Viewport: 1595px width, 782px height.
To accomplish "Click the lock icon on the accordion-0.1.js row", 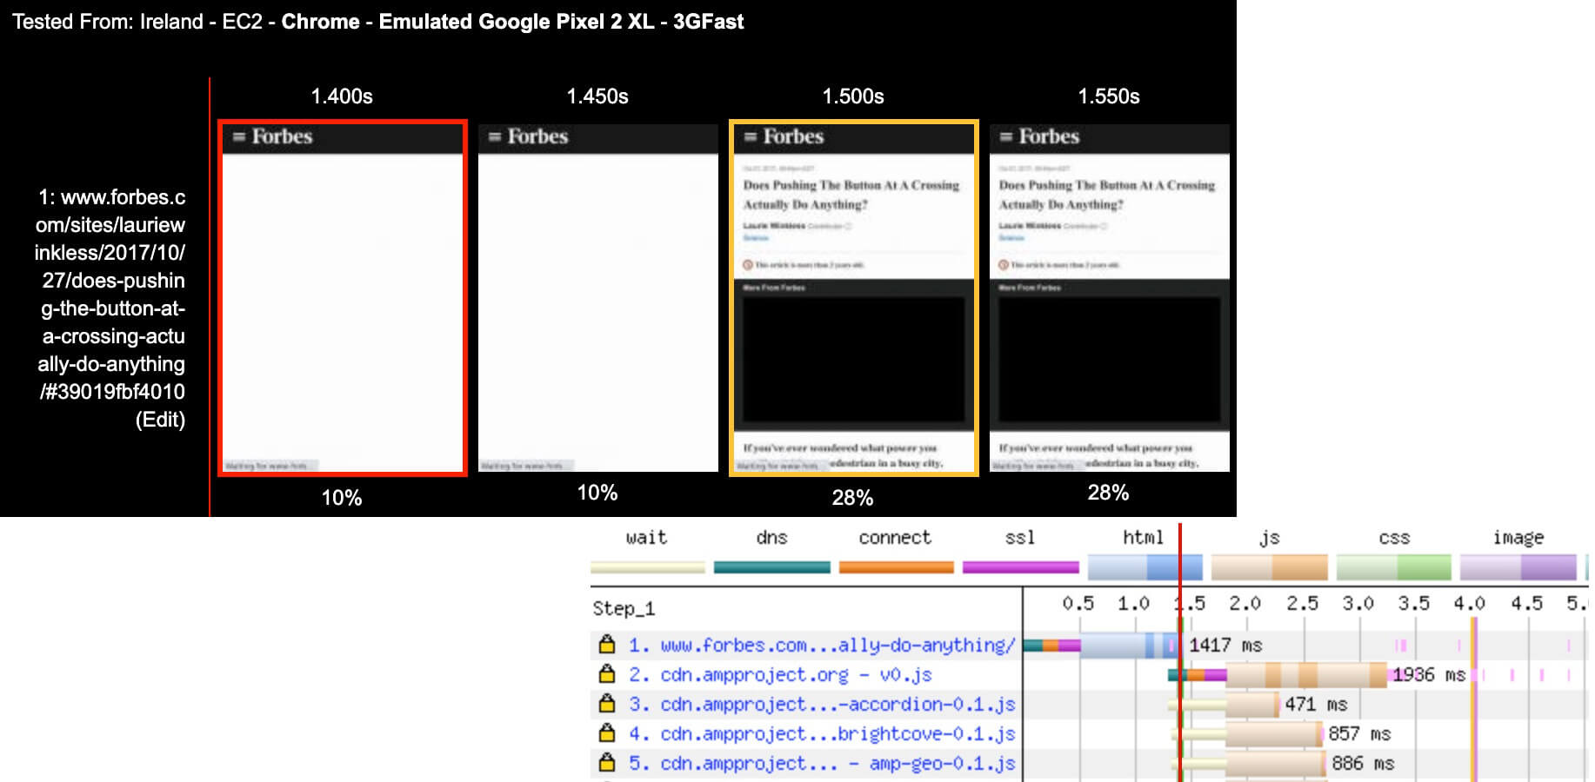I will coord(607,704).
